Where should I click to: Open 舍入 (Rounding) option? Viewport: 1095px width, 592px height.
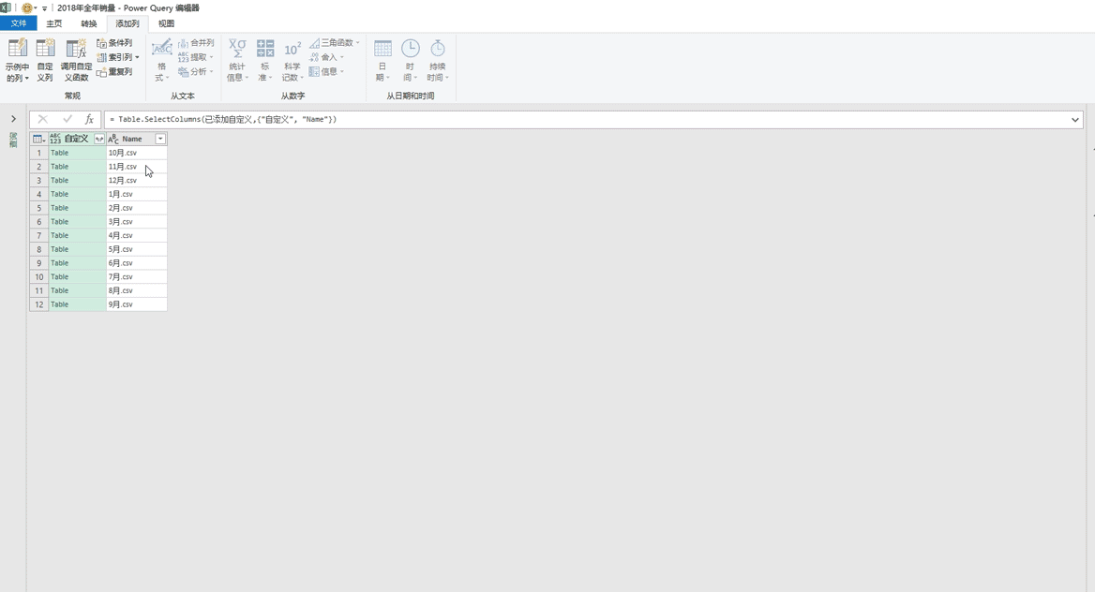tap(327, 57)
